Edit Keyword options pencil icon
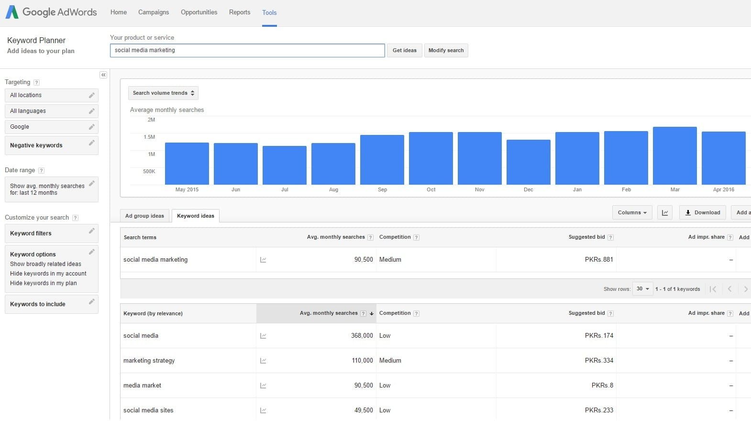 pyautogui.click(x=91, y=252)
